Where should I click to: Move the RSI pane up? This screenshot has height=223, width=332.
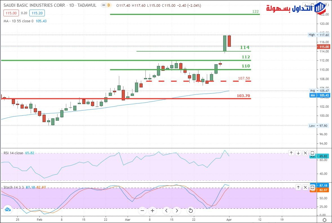click(291, 153)
